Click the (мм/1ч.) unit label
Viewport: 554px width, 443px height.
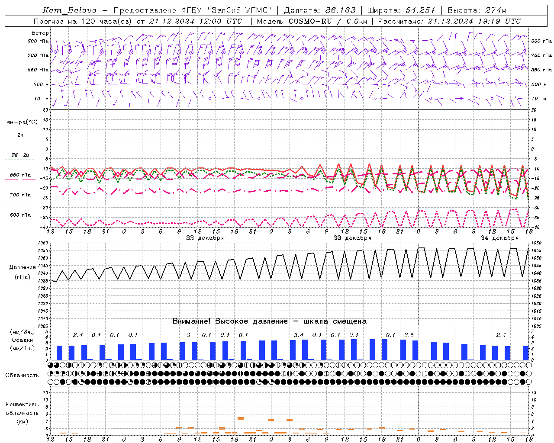22,348
